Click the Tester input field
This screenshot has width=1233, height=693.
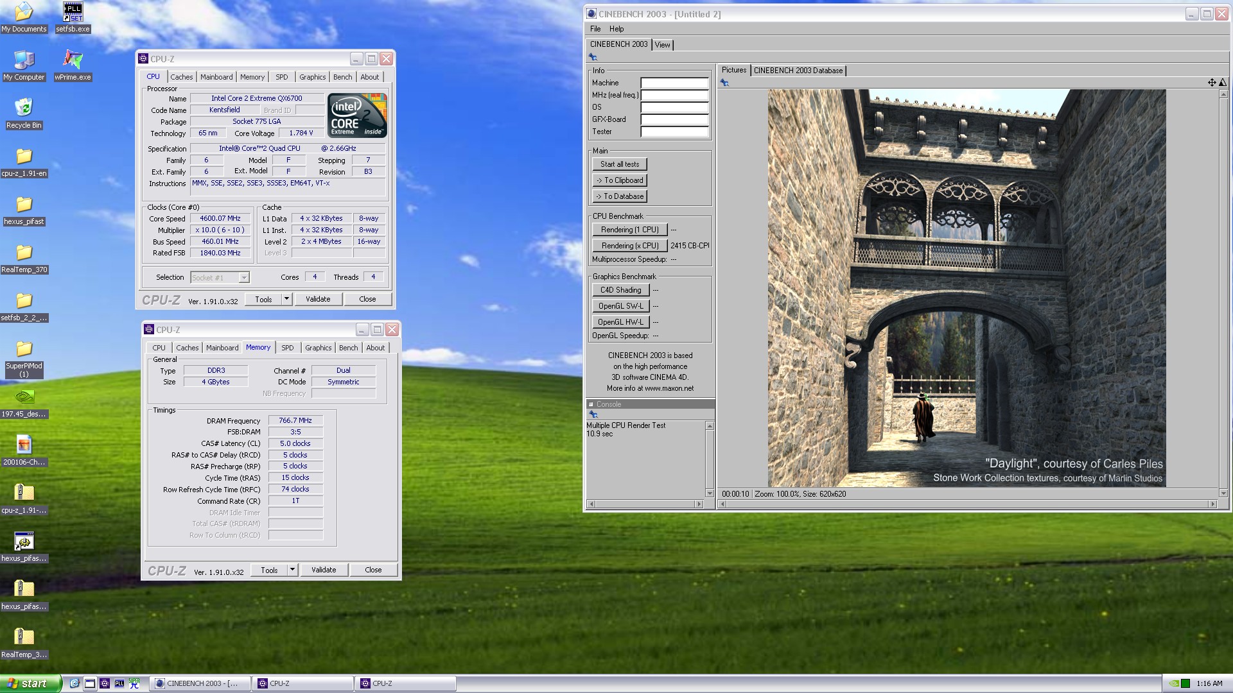[674, 132]
